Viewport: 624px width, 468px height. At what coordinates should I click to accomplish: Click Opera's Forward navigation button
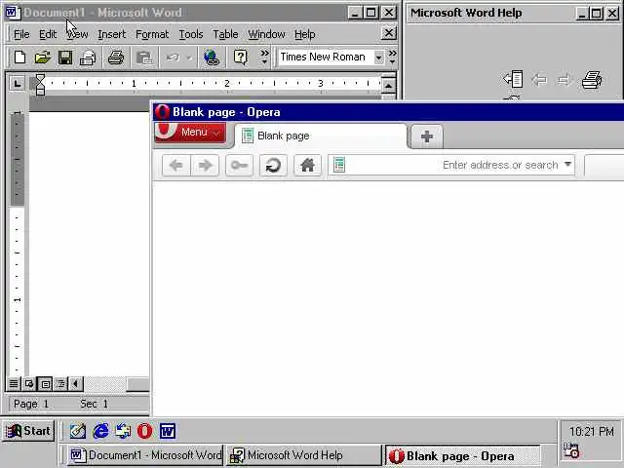[205, 165]
